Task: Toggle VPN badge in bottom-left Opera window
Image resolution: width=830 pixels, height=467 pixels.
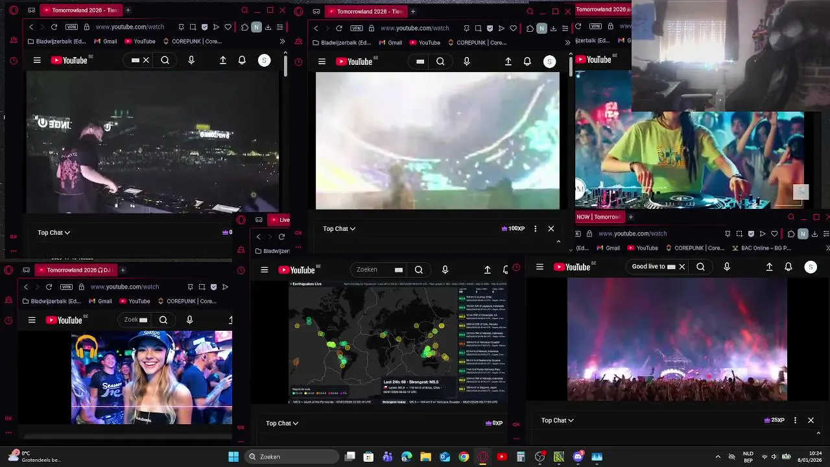Action: coord(66,287)
